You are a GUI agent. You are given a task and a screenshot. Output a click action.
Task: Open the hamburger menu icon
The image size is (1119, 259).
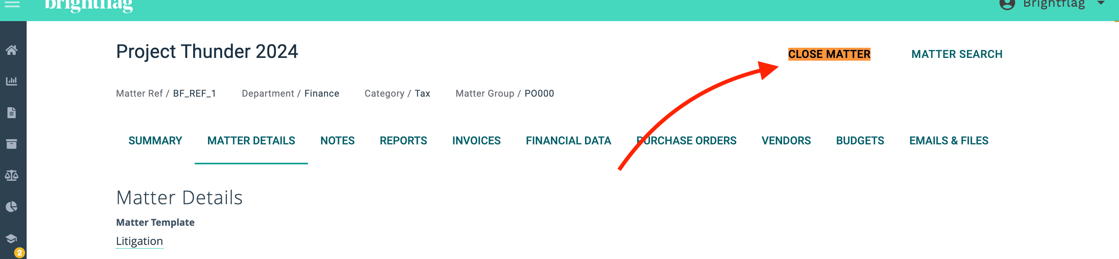[x=12, y=4]
